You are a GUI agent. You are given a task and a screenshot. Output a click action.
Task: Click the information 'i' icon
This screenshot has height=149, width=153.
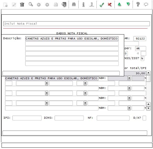pos(83,4)
